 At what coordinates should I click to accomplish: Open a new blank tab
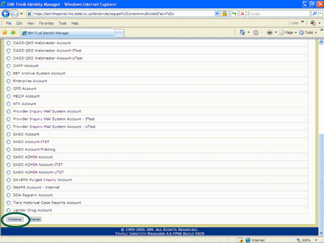click(120, 33)
